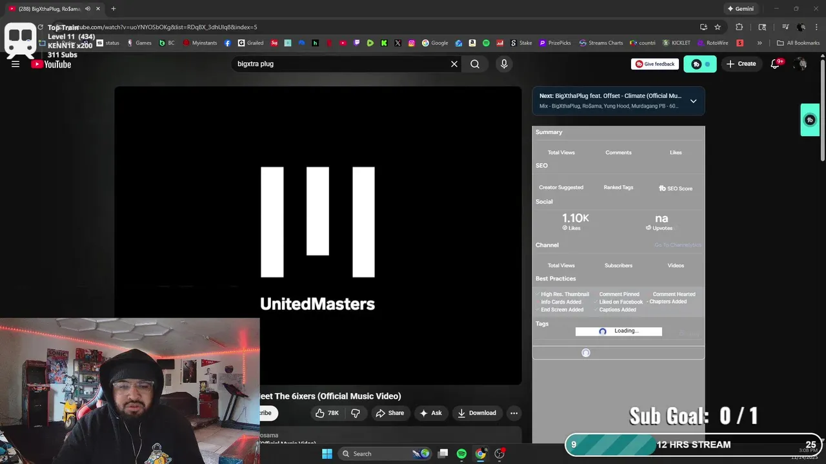Click 'Ranked Tags' in the SEO section
The height and width of the screenshot is (464, 826).
[618, 188]
